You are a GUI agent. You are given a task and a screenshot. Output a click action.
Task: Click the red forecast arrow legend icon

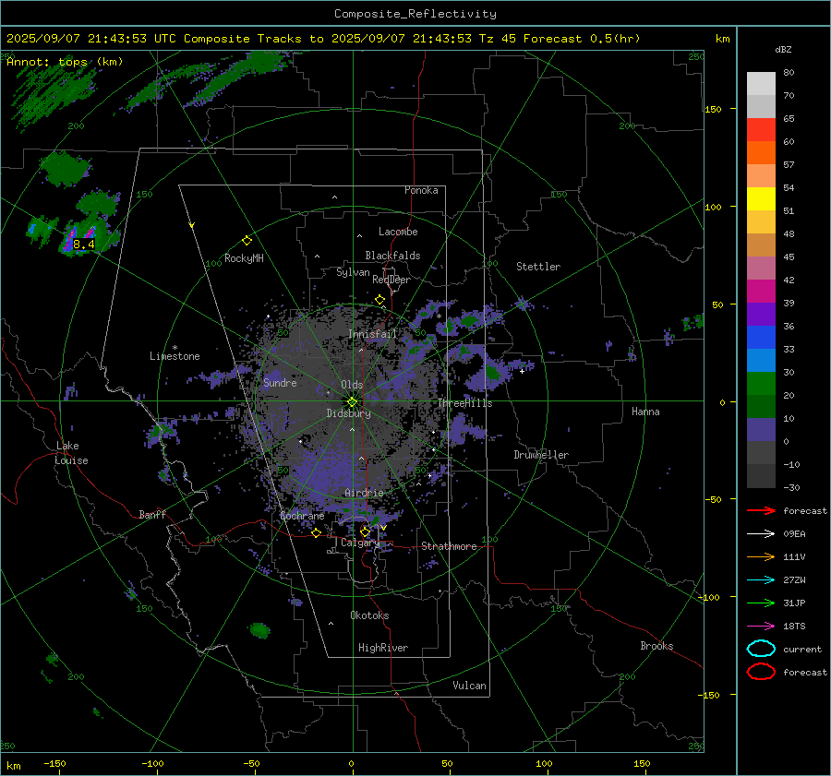tap(761, 510)
